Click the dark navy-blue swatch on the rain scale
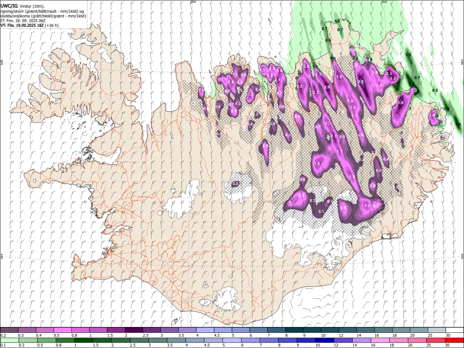The image size is (464, 348). point(324,340)
